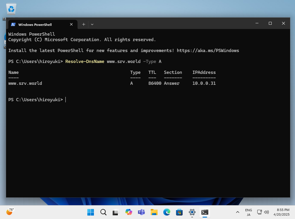
Task: Launch Microsoft Edge browser
Action: [167, 212]
